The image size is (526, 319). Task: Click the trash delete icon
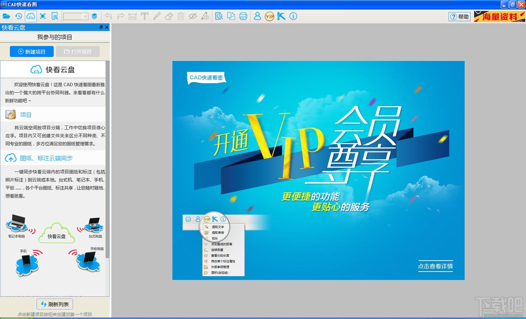pos(181,16)
